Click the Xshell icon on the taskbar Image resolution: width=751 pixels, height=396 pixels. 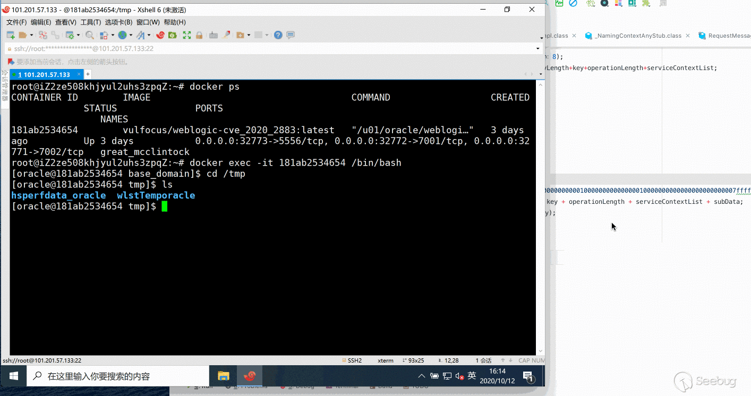249,376
